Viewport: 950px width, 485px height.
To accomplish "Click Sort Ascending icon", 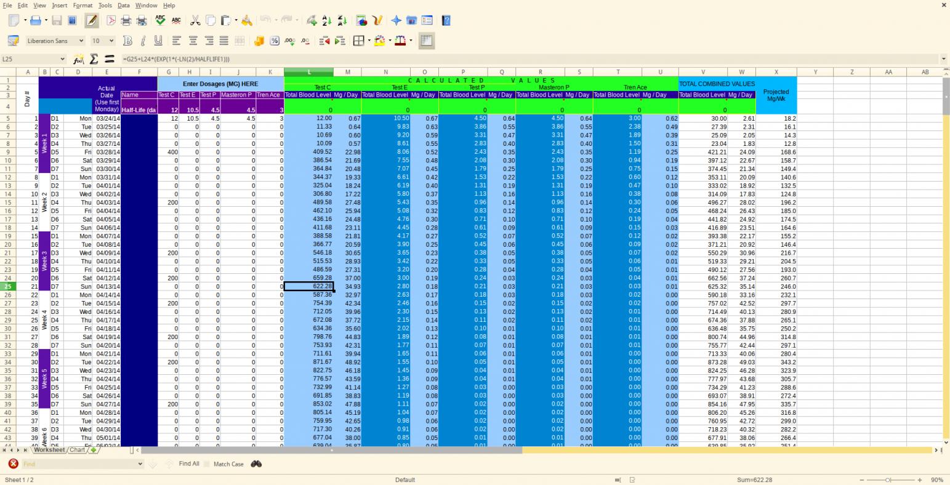I will click(327, 20).
